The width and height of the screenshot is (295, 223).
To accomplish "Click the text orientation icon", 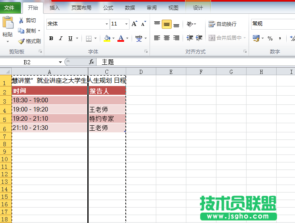I will point(190,24).
